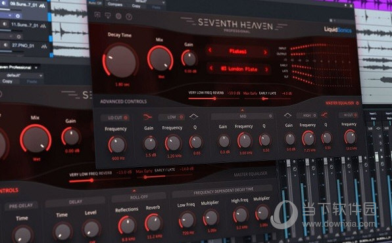
Task: Click Mix knob in front plugin window
Action: click(160, 58)
